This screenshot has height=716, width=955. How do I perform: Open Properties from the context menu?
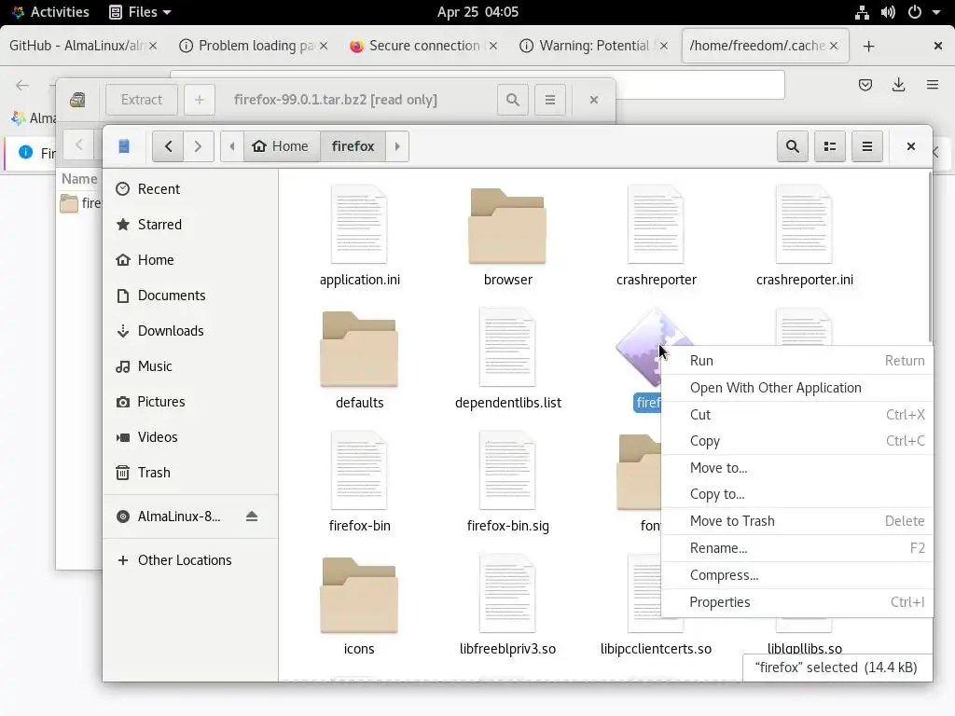click(796, 602)
